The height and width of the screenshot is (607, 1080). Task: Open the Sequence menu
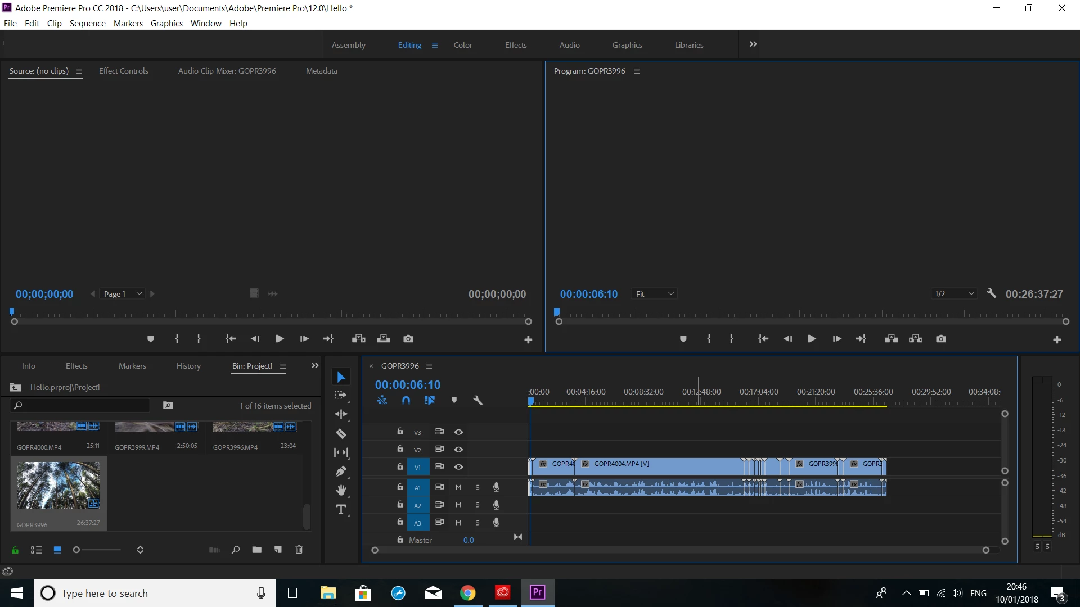pos(87,23)
